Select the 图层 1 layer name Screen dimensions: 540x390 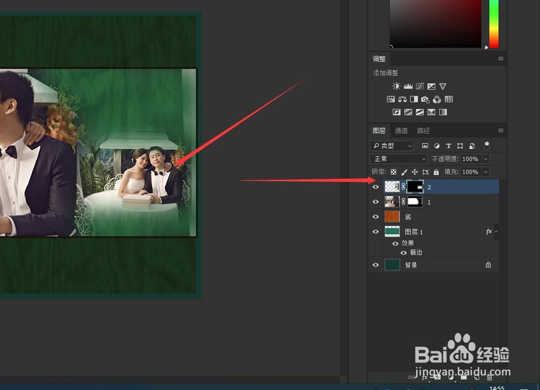tap(414, 232)
